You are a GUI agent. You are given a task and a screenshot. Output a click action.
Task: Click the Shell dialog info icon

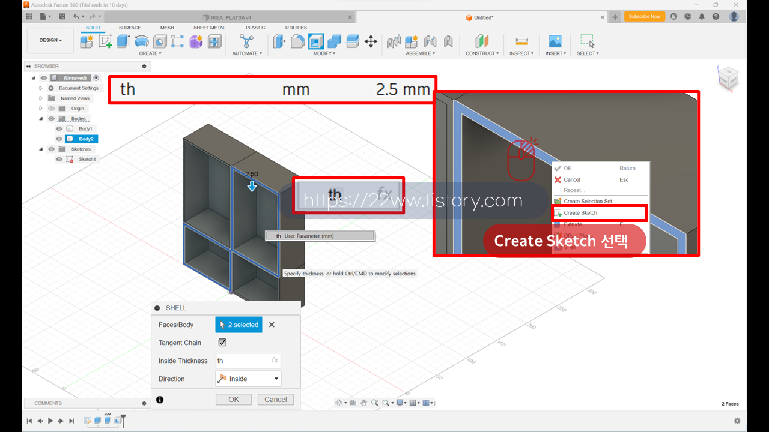(160, 400)
